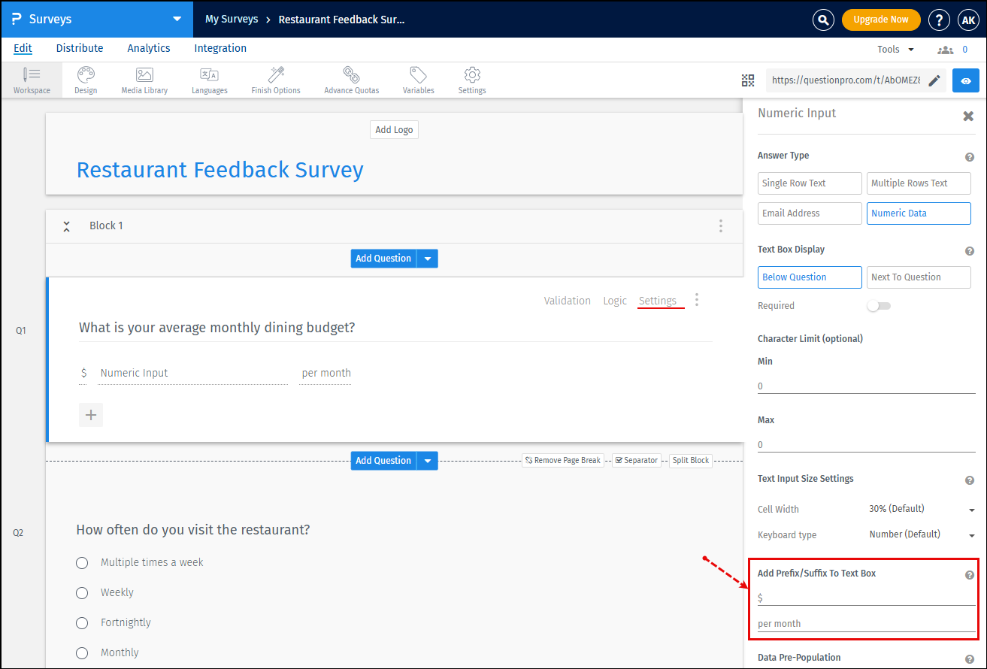
Task: Open the Variables panel
Action: pyautogui.click(x=418, y=80)
